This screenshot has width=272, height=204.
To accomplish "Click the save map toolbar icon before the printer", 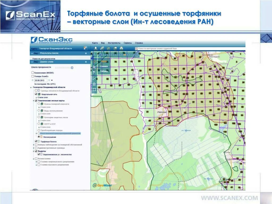I will click(115, 48).
